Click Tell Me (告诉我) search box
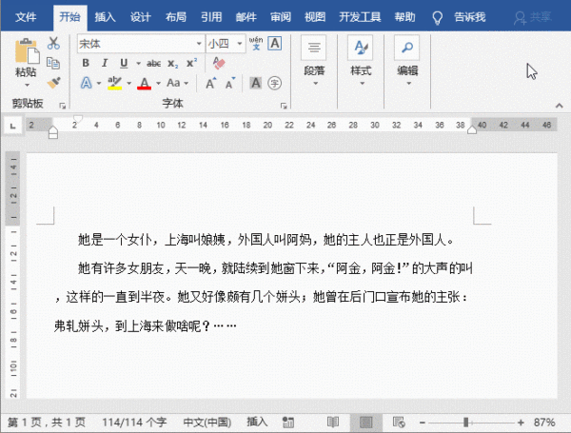The image size is (571, 433). pos(470,17)
